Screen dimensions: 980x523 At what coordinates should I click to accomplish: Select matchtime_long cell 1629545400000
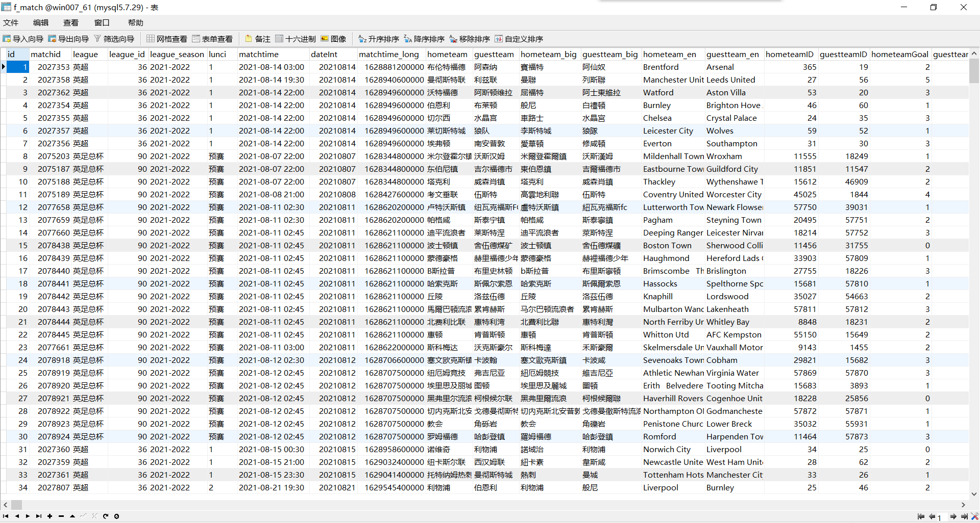click(391, 487)
